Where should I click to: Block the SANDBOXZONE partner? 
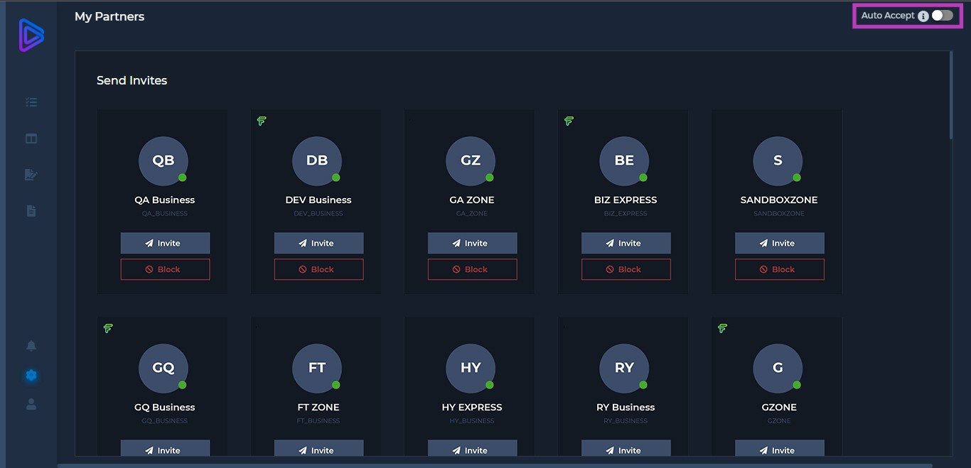click(x=779, y=269)
